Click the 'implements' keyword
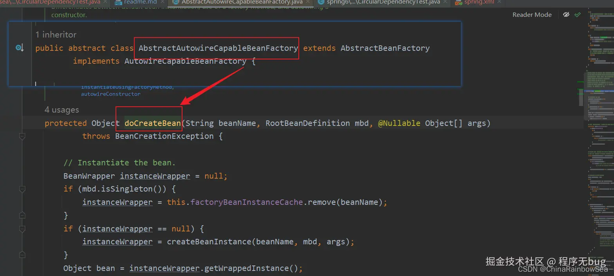 coord(96,61)
